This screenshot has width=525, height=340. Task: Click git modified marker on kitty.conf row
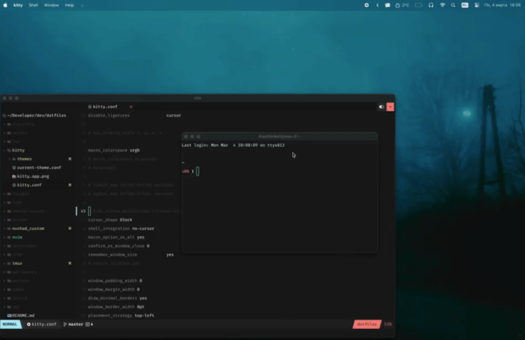[x=70, y=185]
